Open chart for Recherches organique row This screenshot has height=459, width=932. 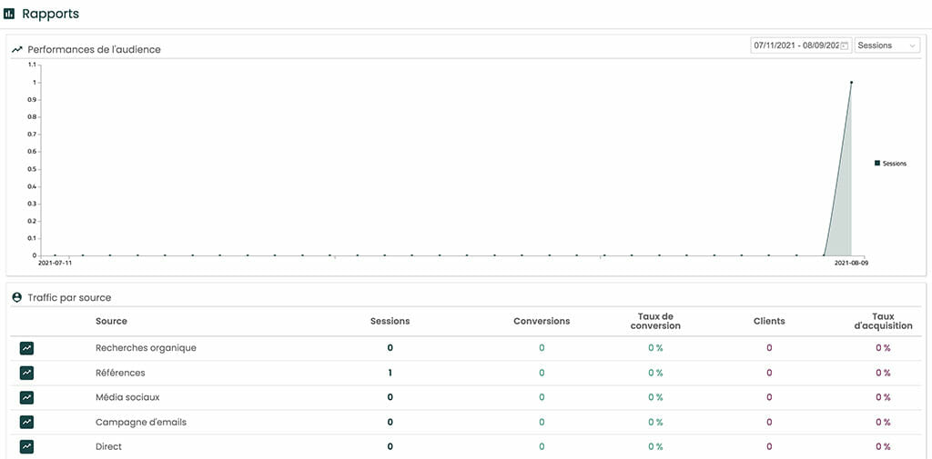[x=26, y=348]
